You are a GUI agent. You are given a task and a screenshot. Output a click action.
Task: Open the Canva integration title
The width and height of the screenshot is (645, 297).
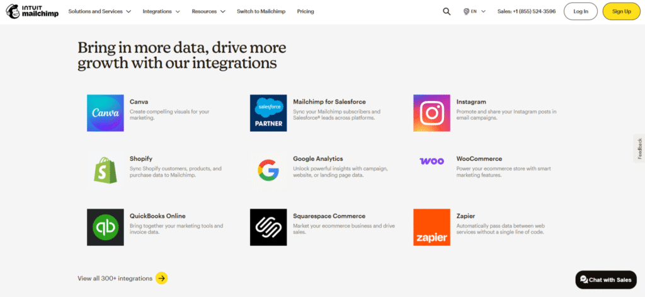click(139, 102)
